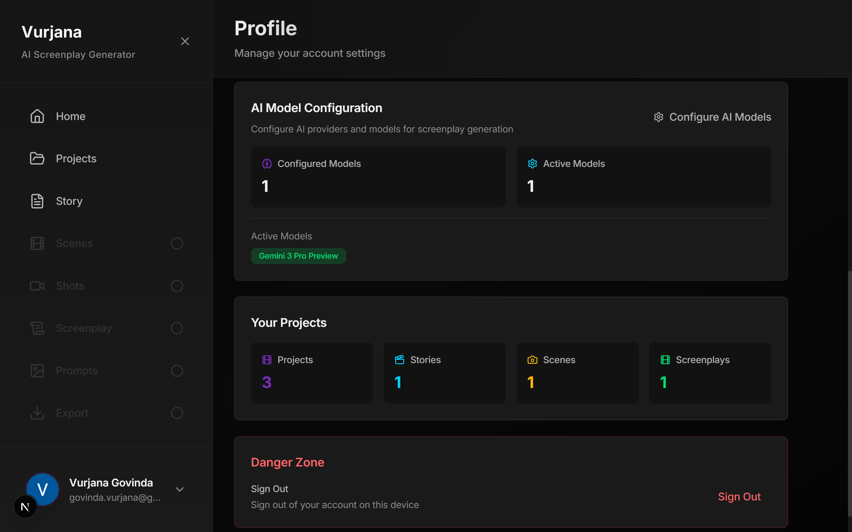Click the Scenes status circle indicator
The width and height of the screenshot is (852, 532).
pyautogui.click(x=177, y=243)
